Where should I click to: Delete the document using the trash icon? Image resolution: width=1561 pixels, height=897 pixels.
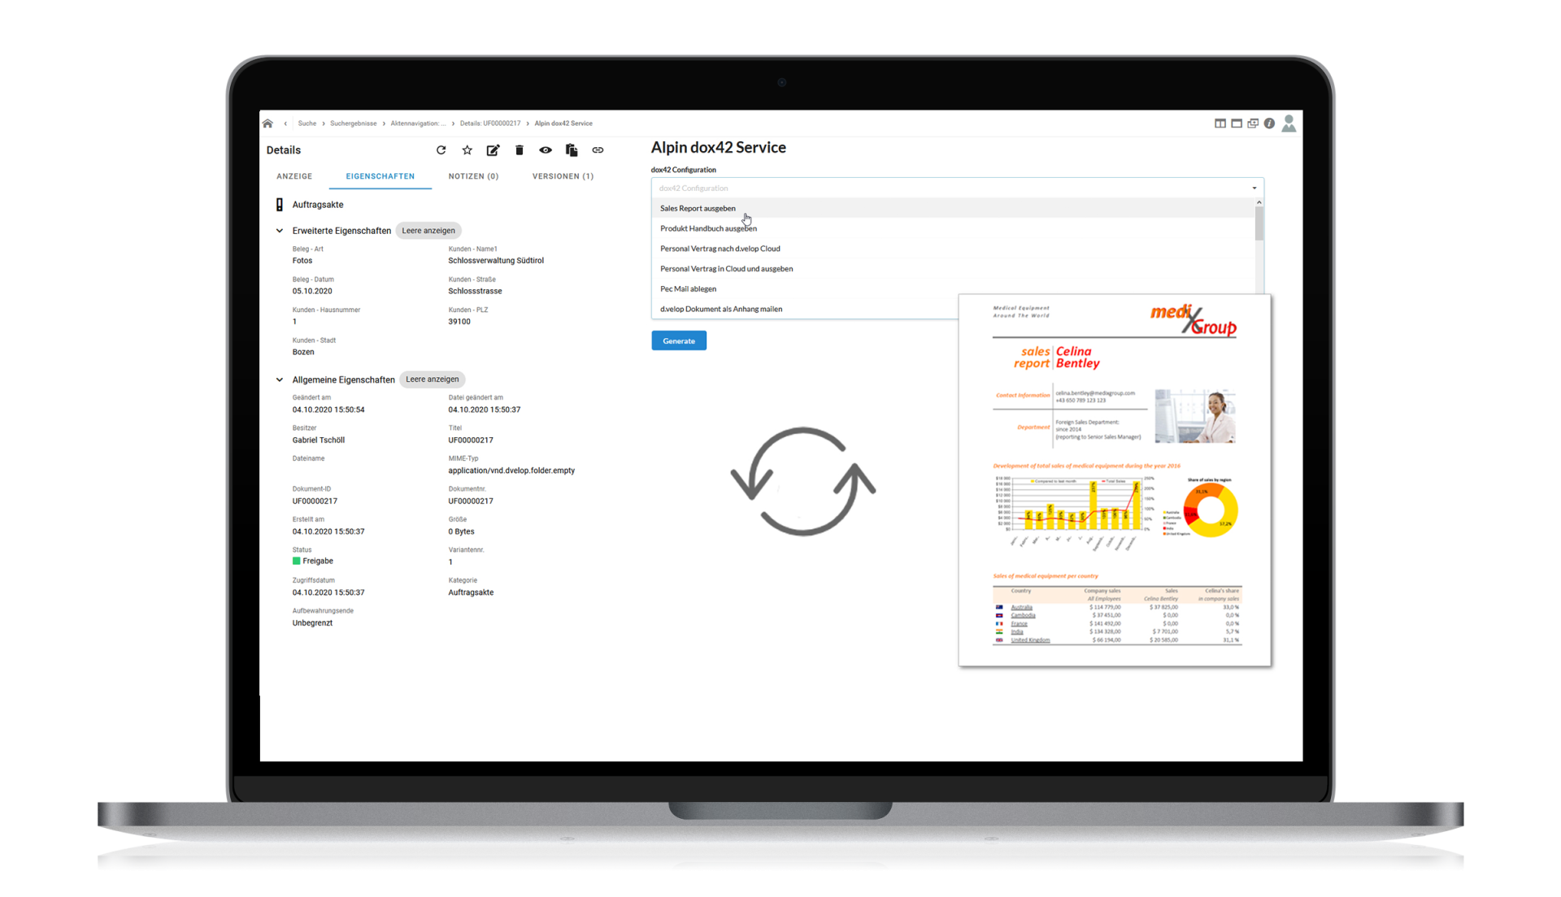pyautogui.click(x=520, y=150)
